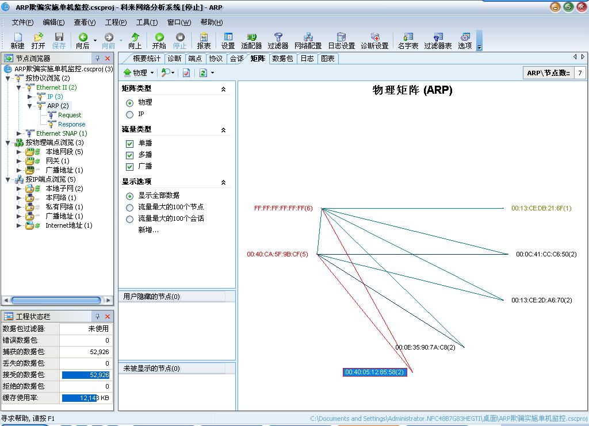589x426 pixels.
Task: Toggle the 广播 broadcast checkbox
Action: tap(130, 167)
